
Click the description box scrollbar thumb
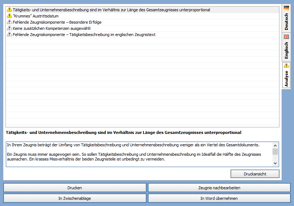pyautogui.click(x=275, y=151)
